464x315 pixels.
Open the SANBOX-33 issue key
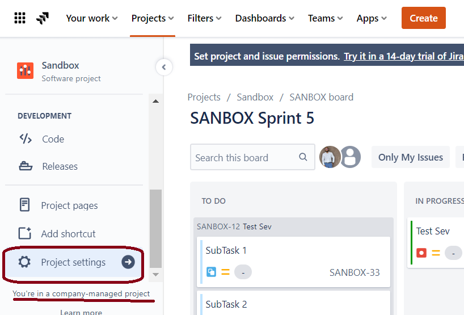[x=355, y=272]
